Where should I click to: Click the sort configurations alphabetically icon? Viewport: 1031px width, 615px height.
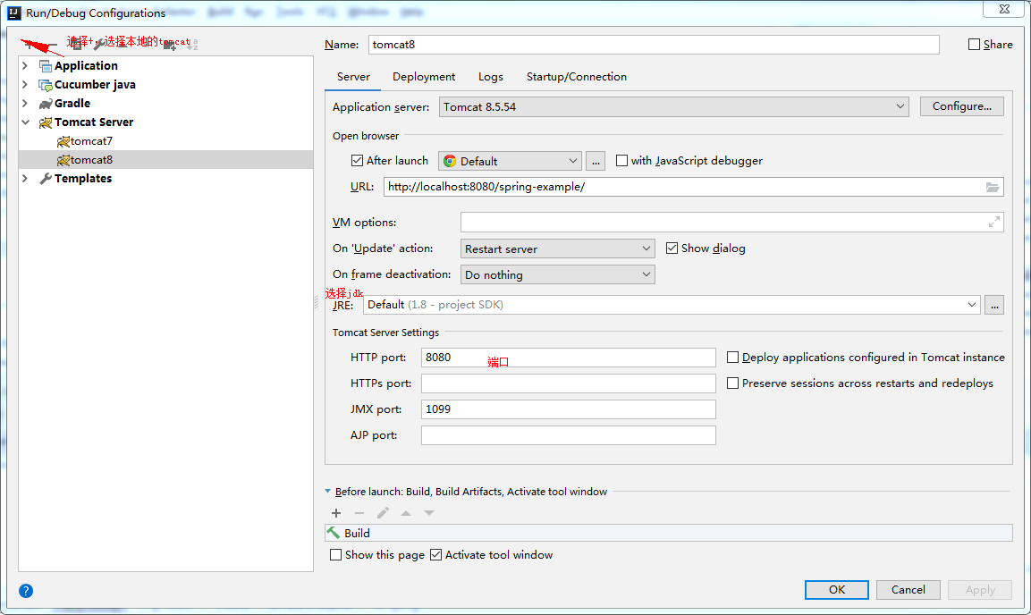[192, 45]
